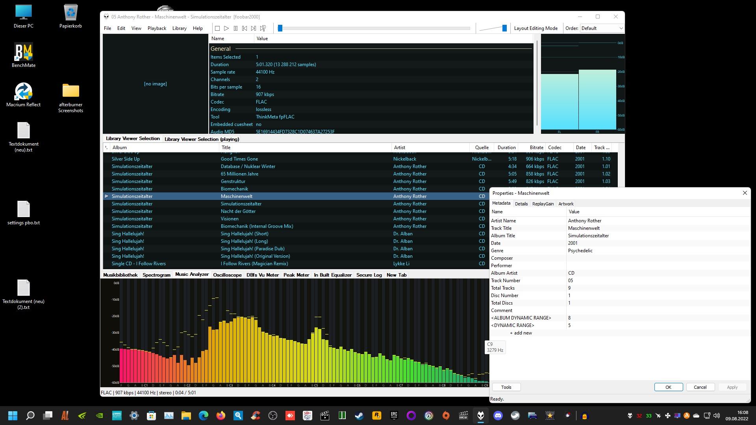Click OK in Properties dialog
Image resolution: width=756 pixels, height=425 pixels.
(x=668, y=387)
